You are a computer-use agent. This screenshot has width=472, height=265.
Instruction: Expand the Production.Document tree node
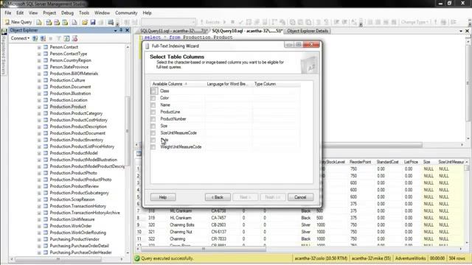(39, 87)
